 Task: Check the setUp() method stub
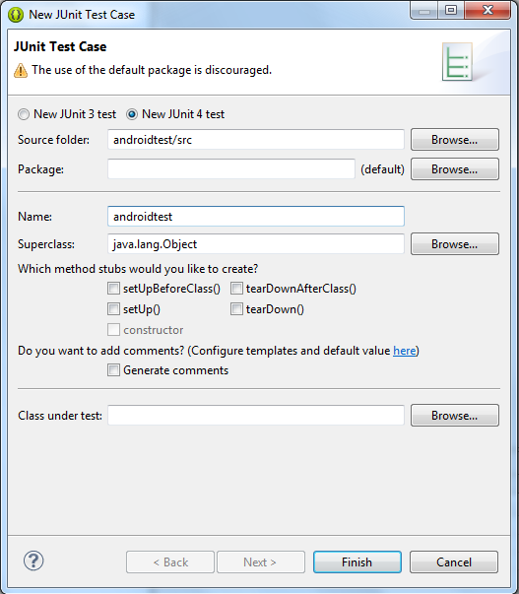pyautogui.click(x=113, y=309)
